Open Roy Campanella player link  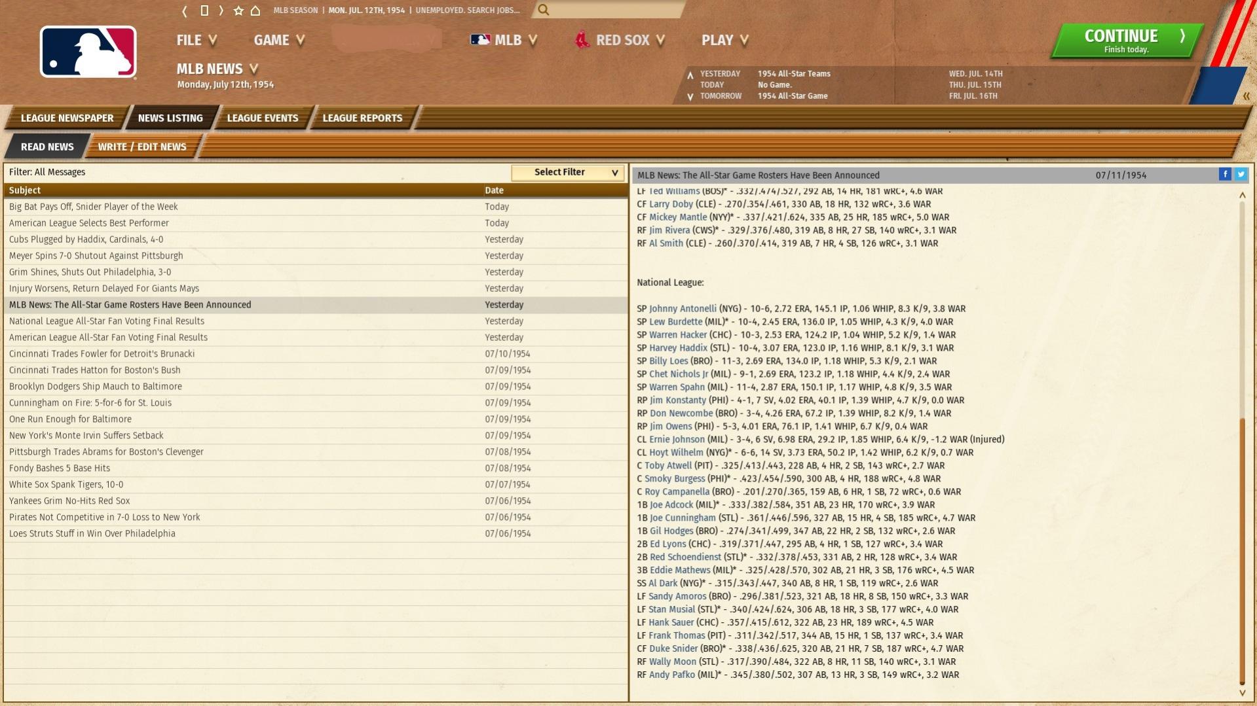click(x=677, y=491)
